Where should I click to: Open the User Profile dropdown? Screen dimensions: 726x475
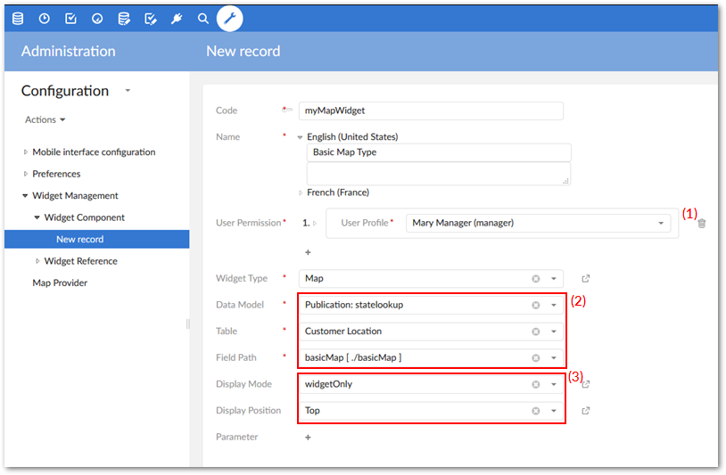(661, 223)
